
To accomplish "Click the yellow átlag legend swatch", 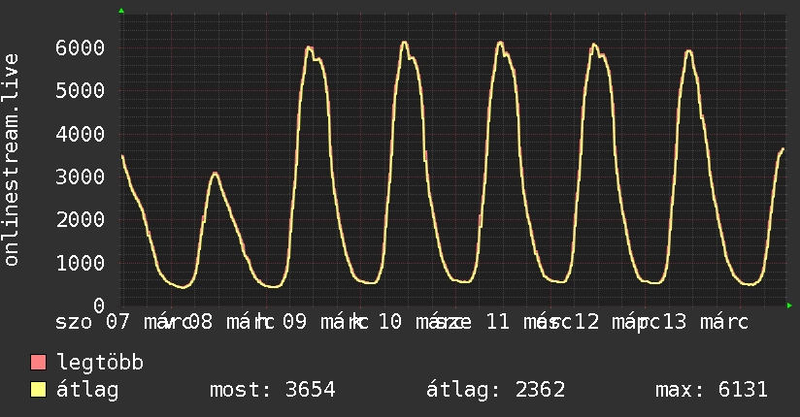I will (x=38, y=390).
